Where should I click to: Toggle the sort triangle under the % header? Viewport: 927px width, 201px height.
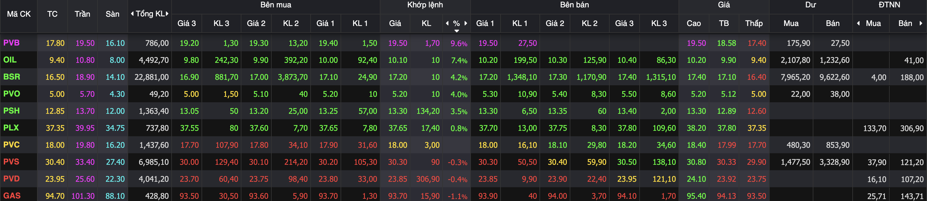point(457,31)
